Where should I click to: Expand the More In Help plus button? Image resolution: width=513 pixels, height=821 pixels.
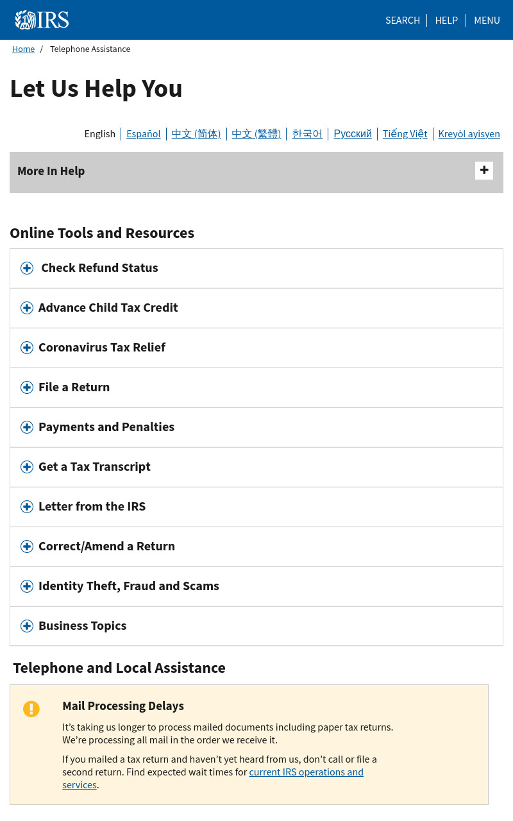click(484, 171)
